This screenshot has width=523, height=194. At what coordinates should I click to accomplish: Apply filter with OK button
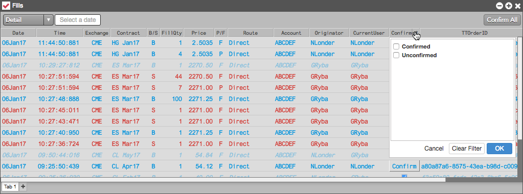(x=499, y=149)
